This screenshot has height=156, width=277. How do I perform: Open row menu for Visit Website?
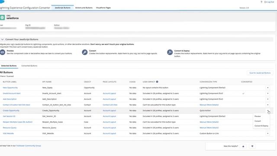pos(267,133)
